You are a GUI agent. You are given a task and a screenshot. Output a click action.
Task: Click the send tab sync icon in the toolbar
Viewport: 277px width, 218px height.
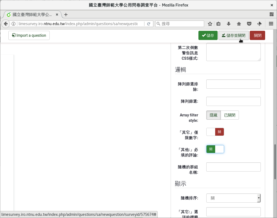[x=259, y=24]
